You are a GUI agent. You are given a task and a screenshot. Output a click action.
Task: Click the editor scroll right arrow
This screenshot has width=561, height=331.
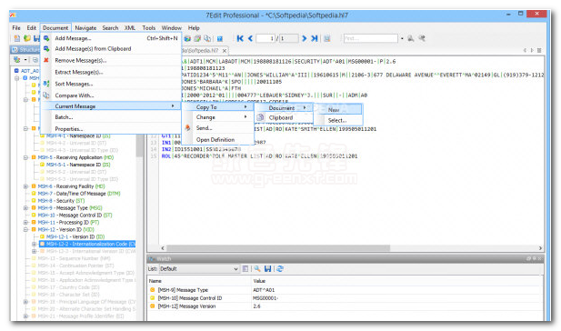(540, 248)
